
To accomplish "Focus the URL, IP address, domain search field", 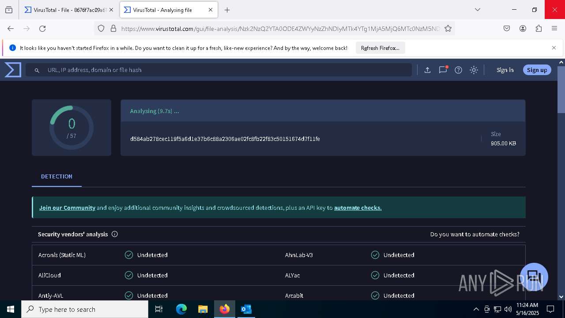I will point(218,70).
